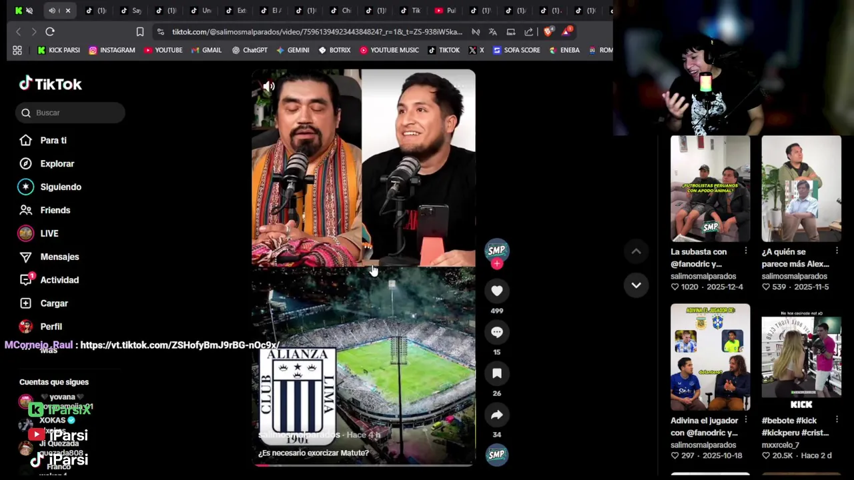Image resolution: width=854 pixels, height=480 pixels.
Task: Select Cargar to upload video
Action: (x=44, y=303)
